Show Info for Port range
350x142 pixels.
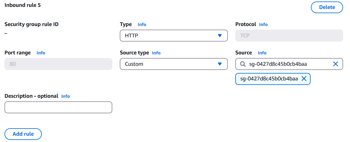point(41,53)
